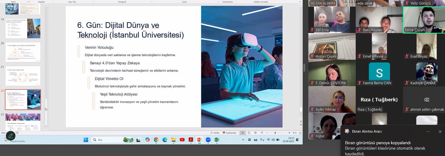Open notification options (three dots)
The height and width of the screenshot is (156, 445).
428,132
